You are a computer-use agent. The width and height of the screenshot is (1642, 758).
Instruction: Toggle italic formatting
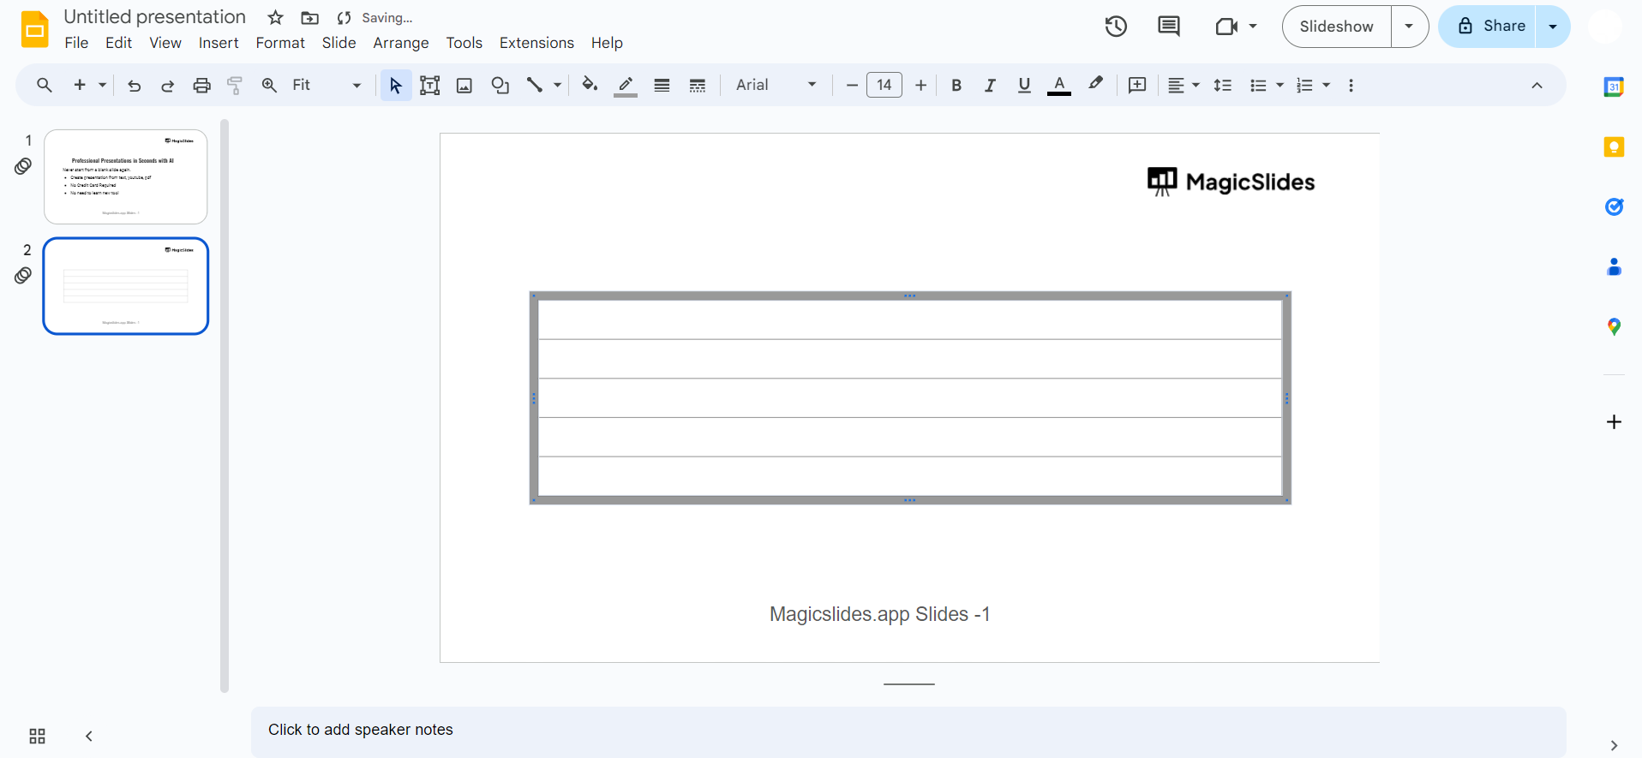(990, 86)
